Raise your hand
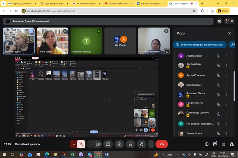Screen dimensions: 238x158 click(141, 144)
